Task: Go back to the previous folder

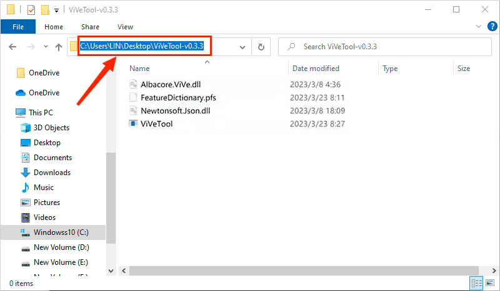Action: [x=12, y=47]
